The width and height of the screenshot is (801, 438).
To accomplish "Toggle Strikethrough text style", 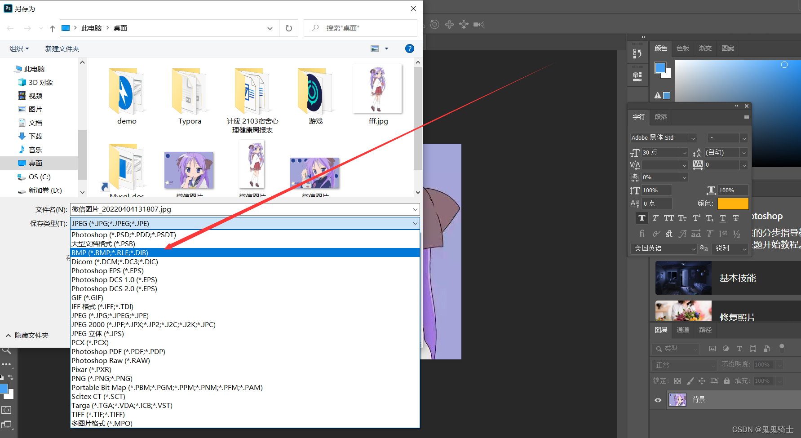I will click(x=736, y=218).
